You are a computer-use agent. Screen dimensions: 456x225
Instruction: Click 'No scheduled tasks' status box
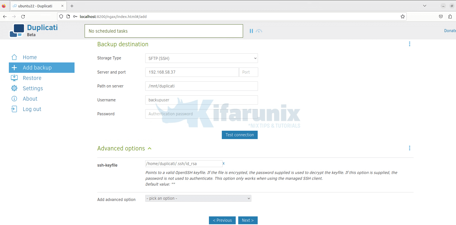point(164,31)
